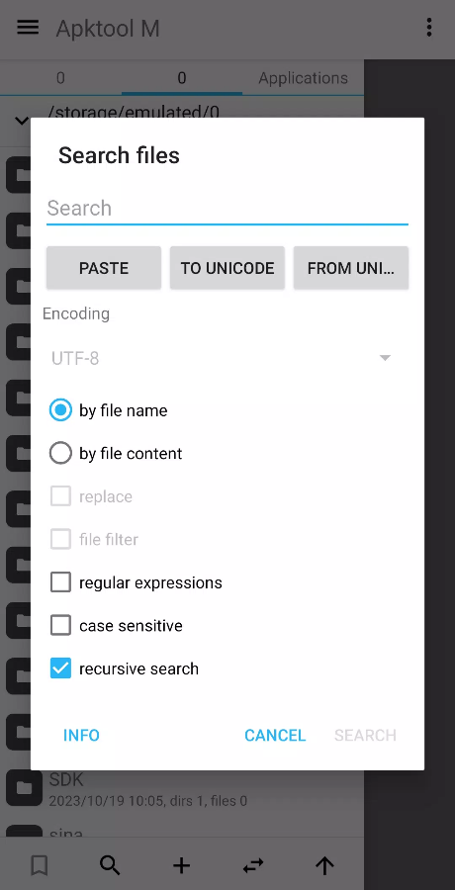The height and width of the screenshot is (890, 455).
Task: Click the PASTE button
Action: (104, 268)
